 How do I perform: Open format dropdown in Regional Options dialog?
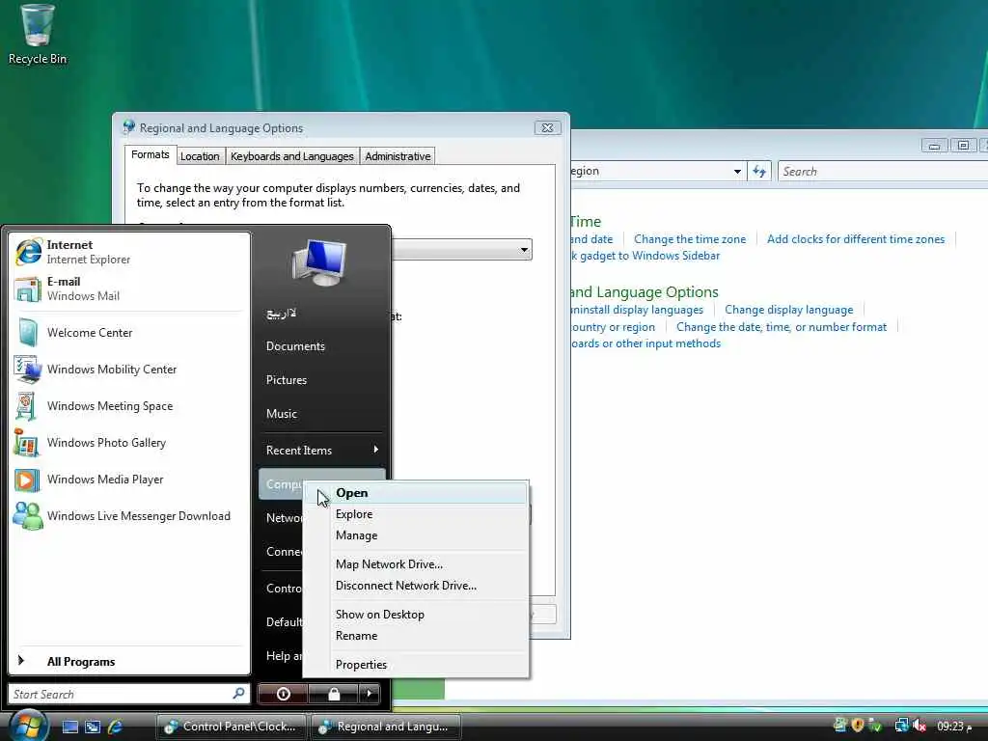tap(524, 250)
